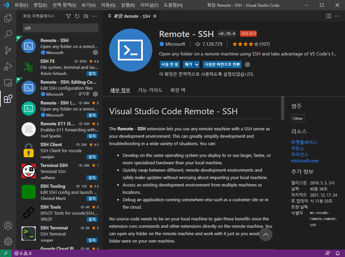Split the editor to the right
Image resolution: width=345 pixels, height=257 pixels.
328,16
